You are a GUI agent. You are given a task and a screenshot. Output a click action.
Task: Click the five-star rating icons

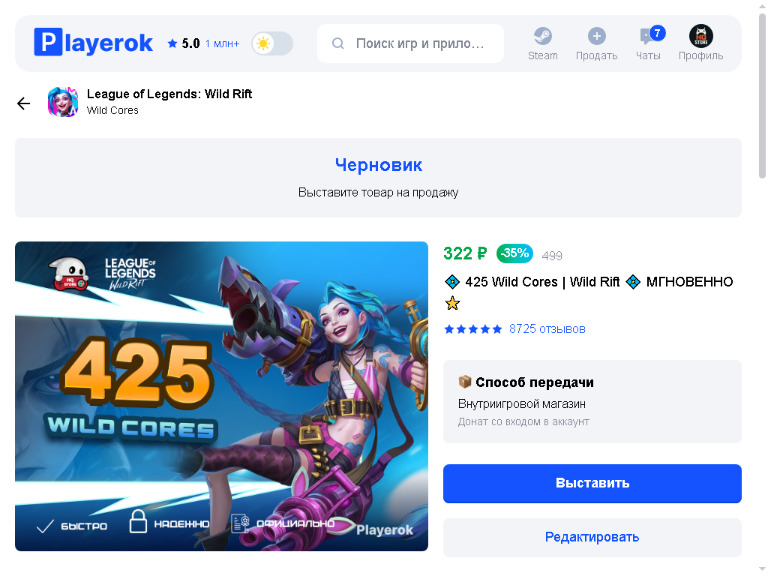click(x=473, y=329)
